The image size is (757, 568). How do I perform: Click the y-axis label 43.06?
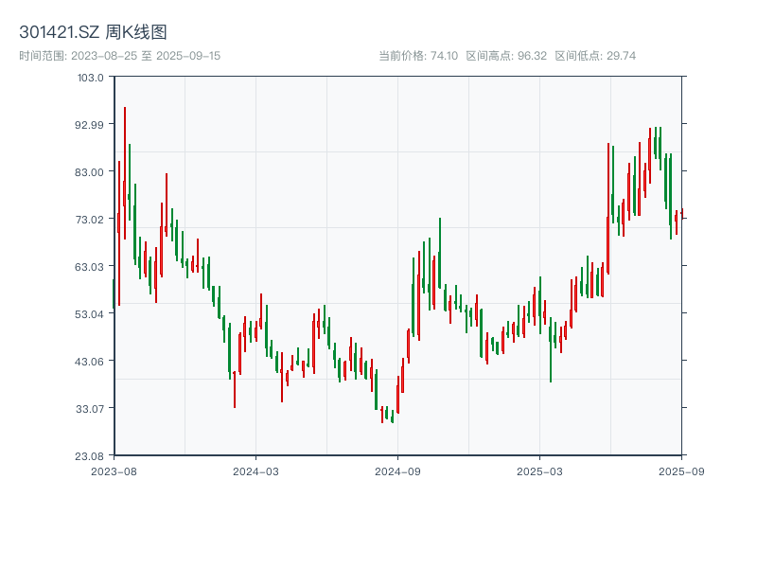pyautogui.click(x=89, y=362)
